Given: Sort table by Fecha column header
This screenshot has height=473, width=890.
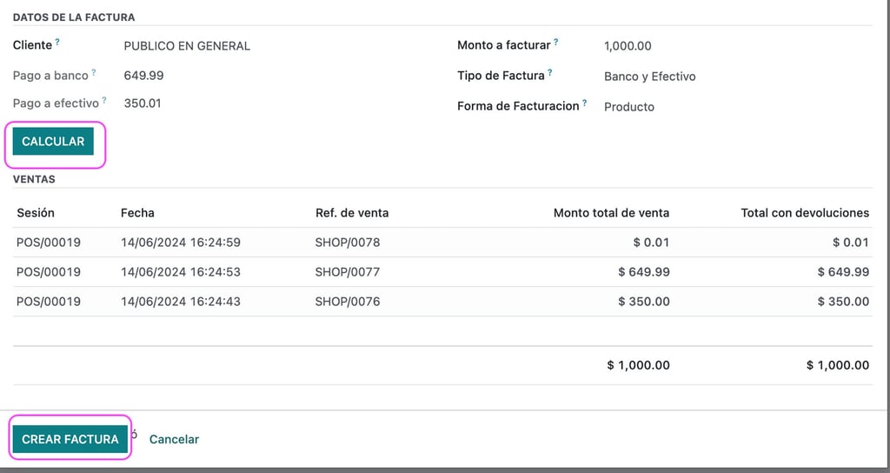Looking at the screenshot, I should point(137,213).
